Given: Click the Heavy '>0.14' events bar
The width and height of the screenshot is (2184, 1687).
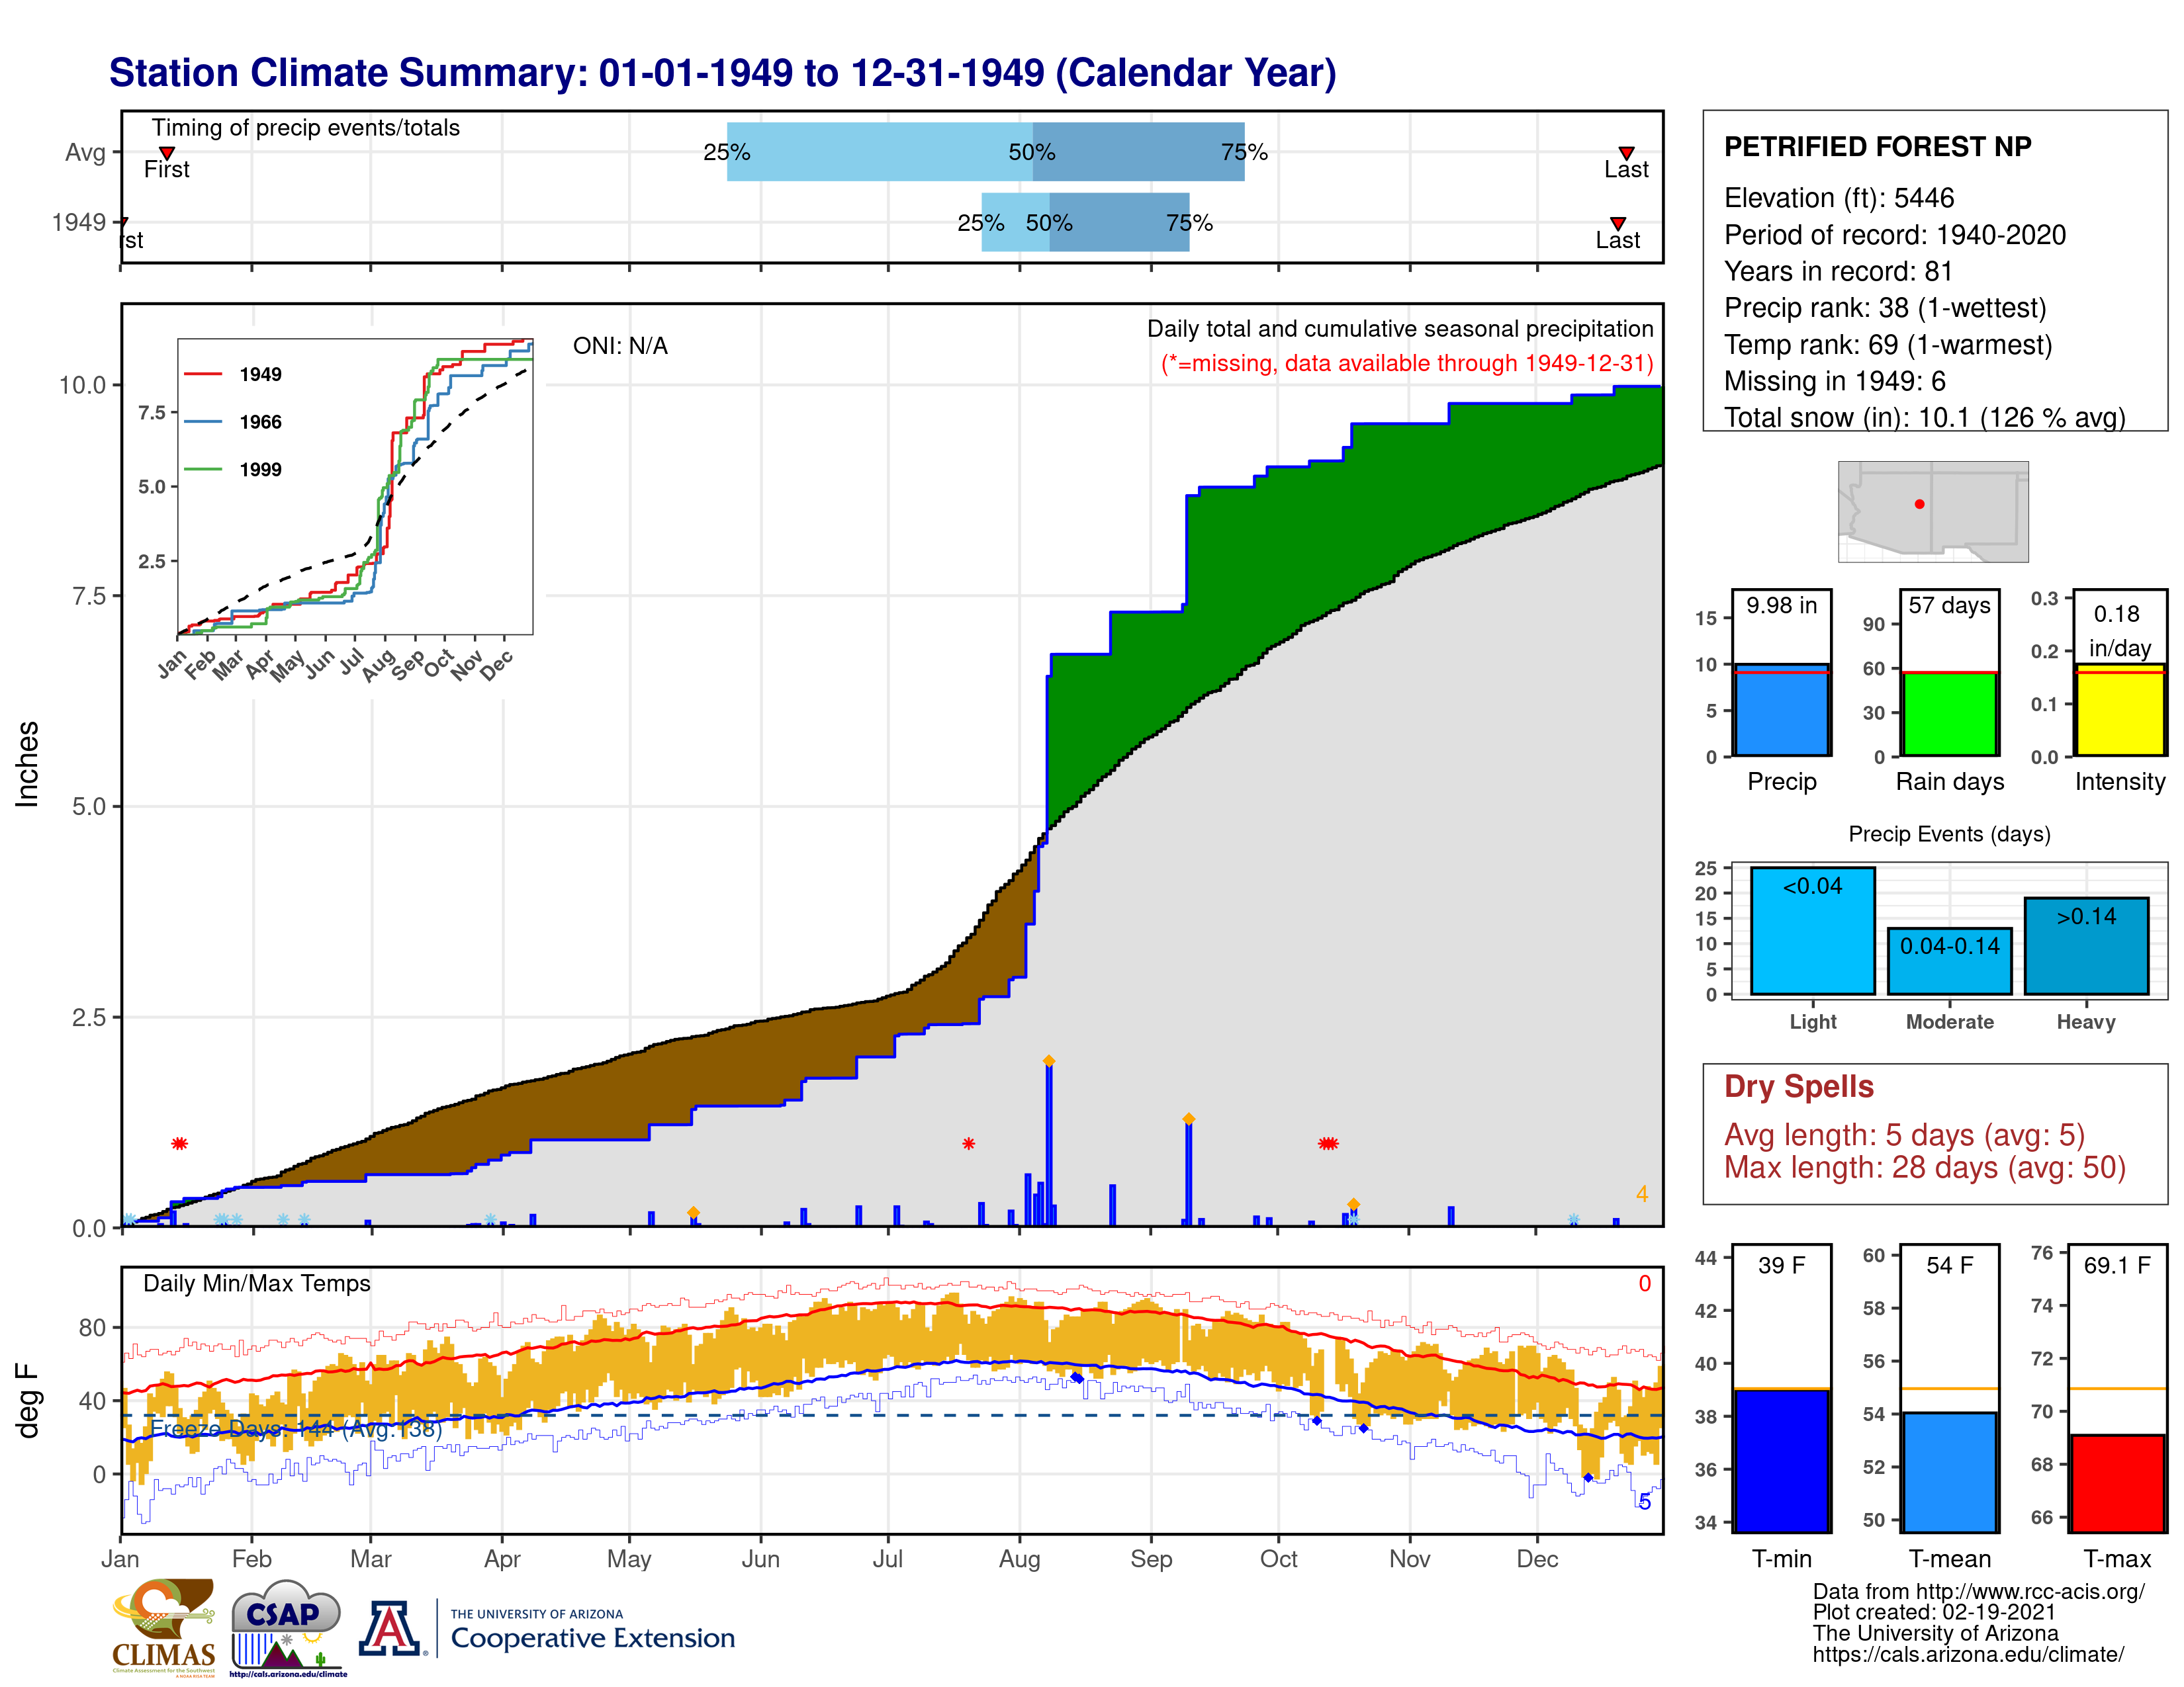Looking at the screenshot, I should (2086, 945).
